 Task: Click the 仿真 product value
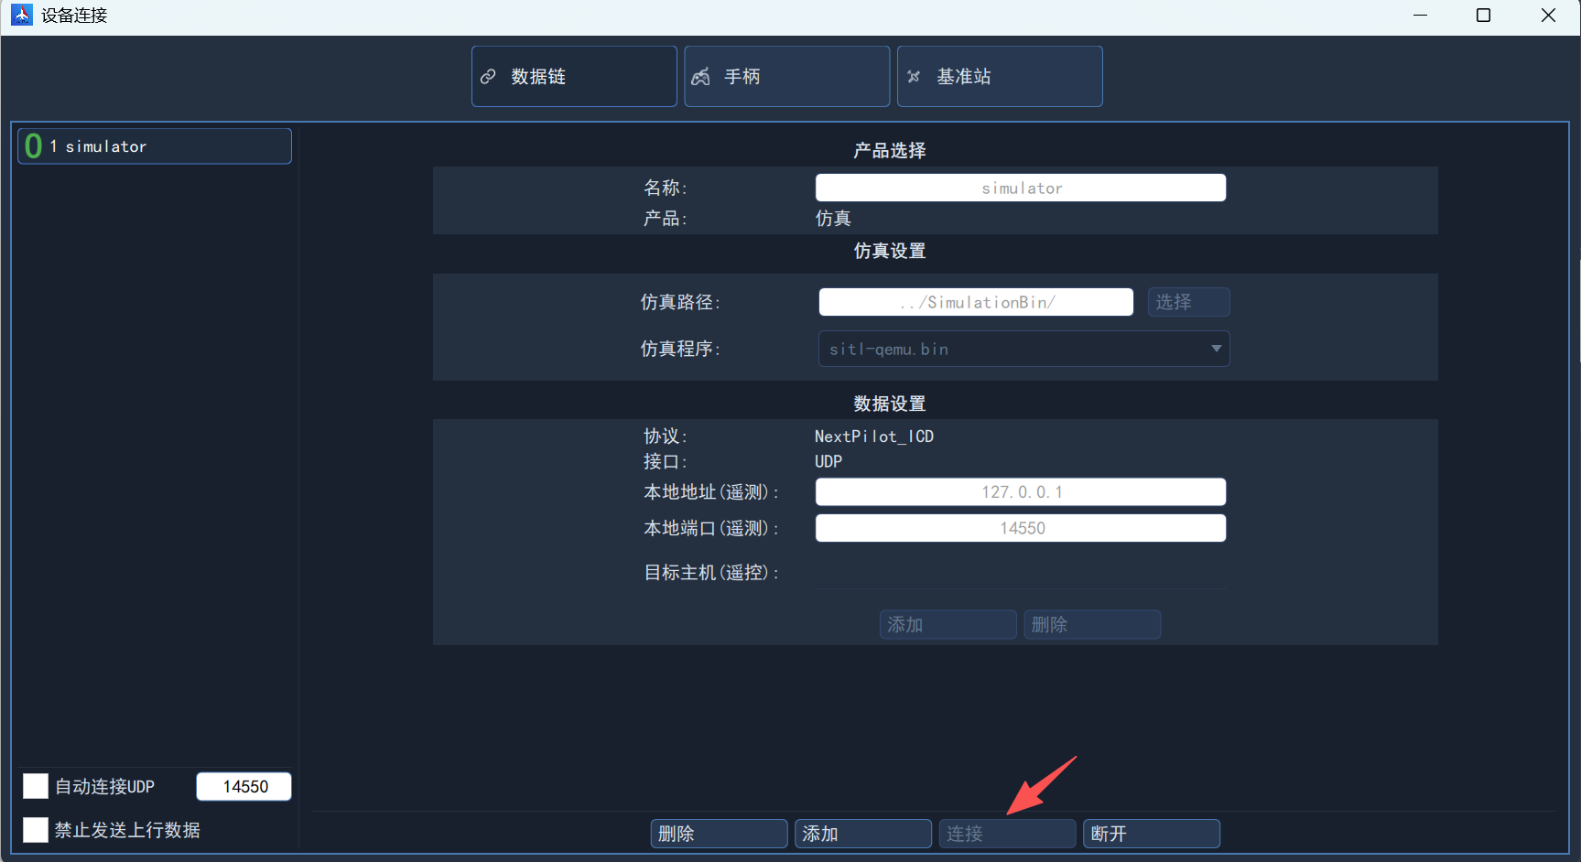click(833, 219)
